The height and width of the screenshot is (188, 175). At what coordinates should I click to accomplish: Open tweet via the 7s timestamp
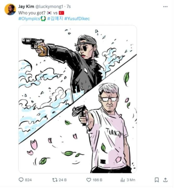69,6
